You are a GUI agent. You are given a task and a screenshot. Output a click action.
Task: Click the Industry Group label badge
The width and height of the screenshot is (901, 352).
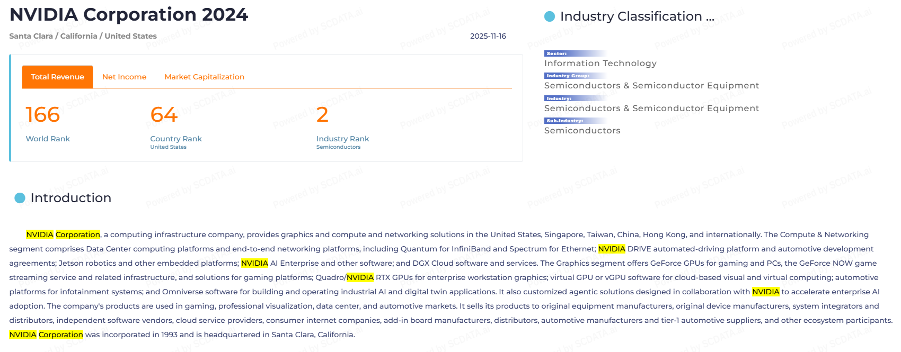(568, 76)
